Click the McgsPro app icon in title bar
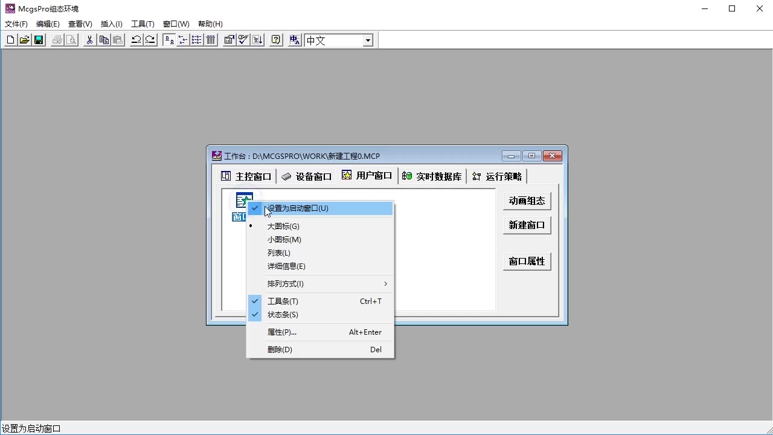 point(10,8)
